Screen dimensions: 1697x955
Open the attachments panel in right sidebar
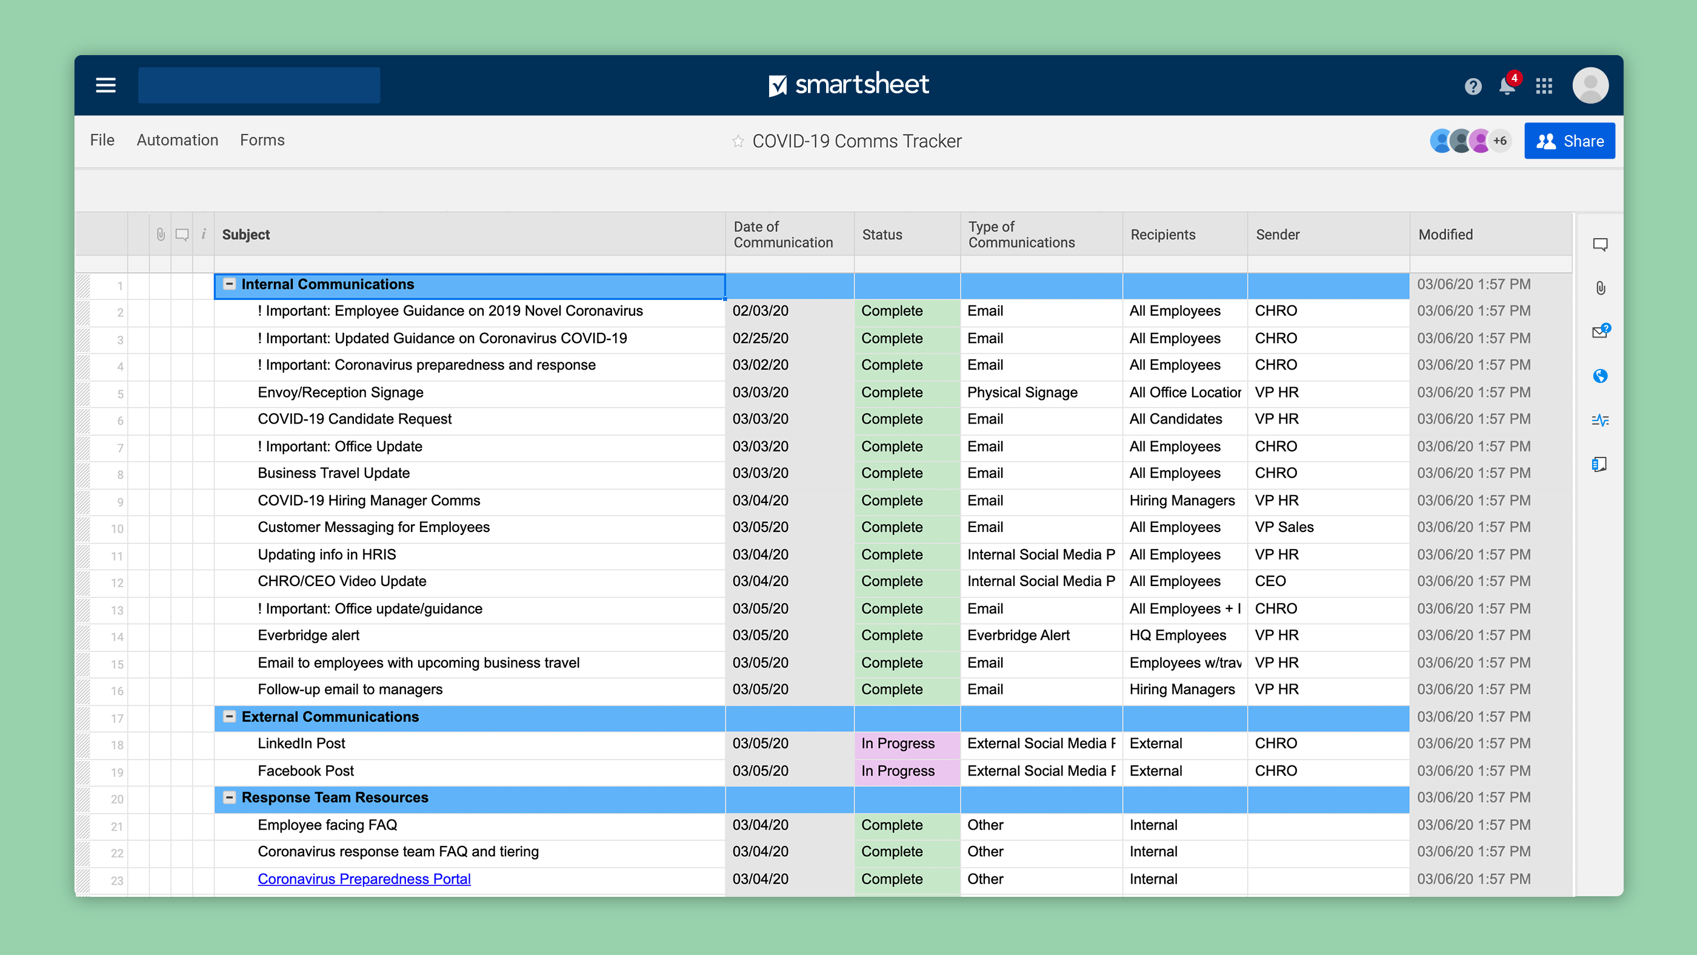tap(1600, 288)
